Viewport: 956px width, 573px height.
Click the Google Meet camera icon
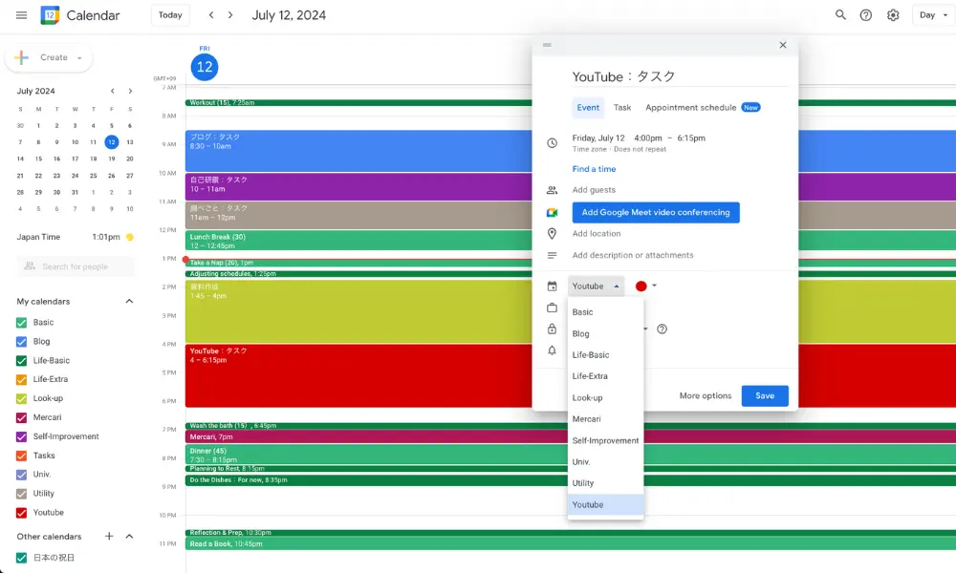click(552, 213)
